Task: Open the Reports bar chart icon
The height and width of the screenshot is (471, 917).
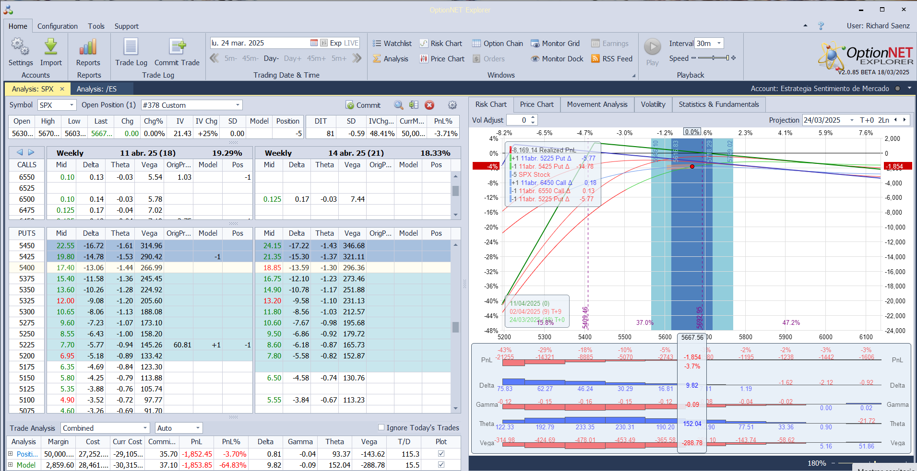Action: point(88,46)
